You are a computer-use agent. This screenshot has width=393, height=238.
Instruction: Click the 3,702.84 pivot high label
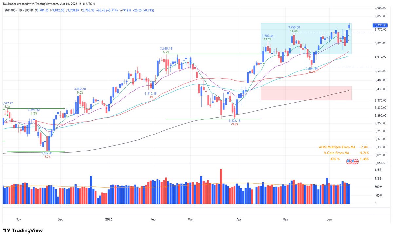(x=268, y=35)
